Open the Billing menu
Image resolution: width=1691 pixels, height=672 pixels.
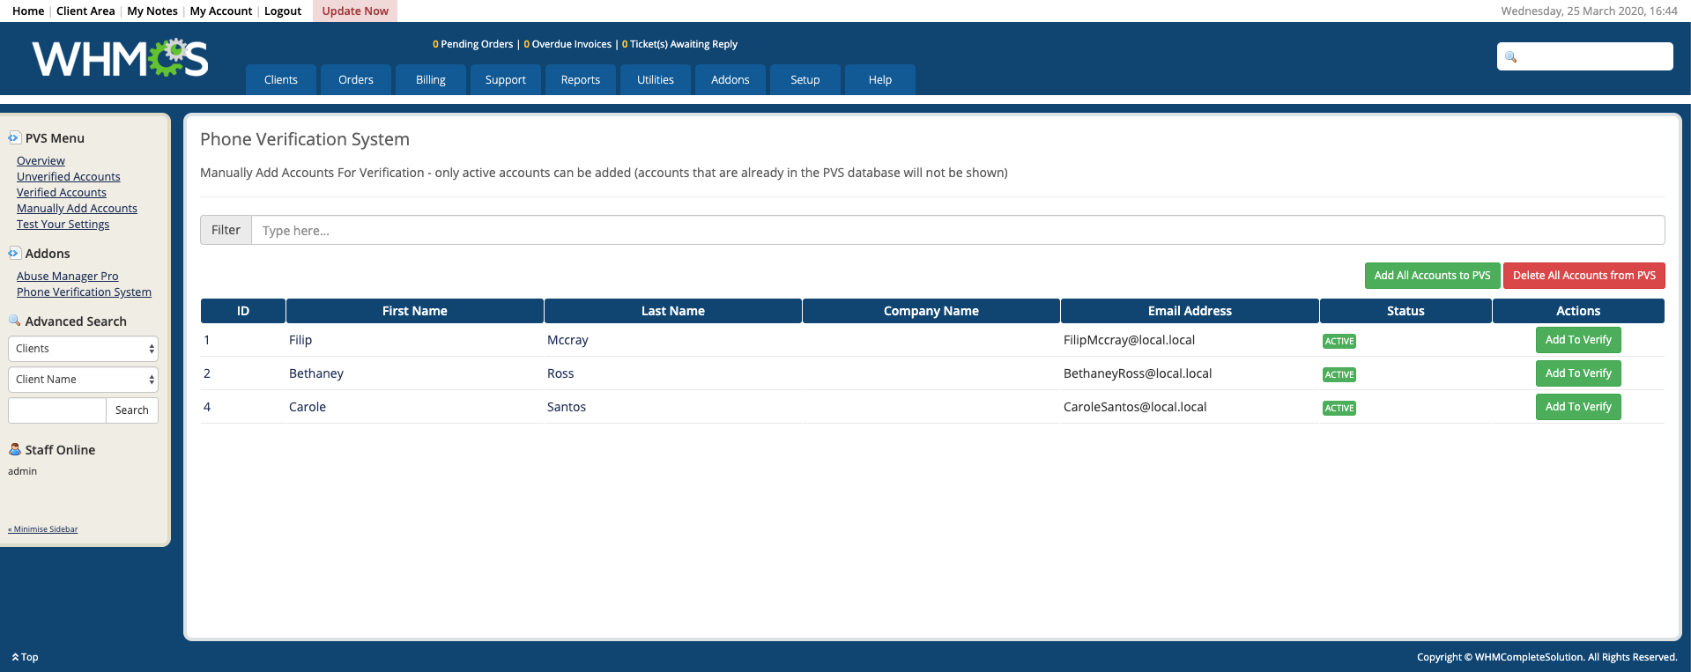[431, 79]
